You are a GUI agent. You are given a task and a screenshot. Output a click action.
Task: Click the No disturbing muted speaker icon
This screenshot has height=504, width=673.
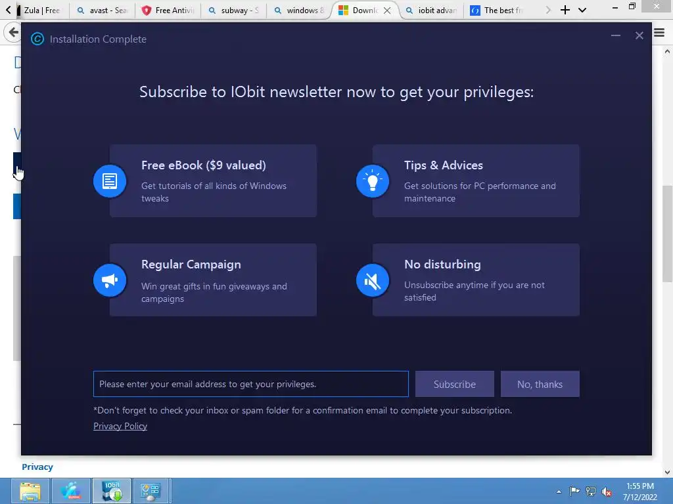click(x=373, y=280)
